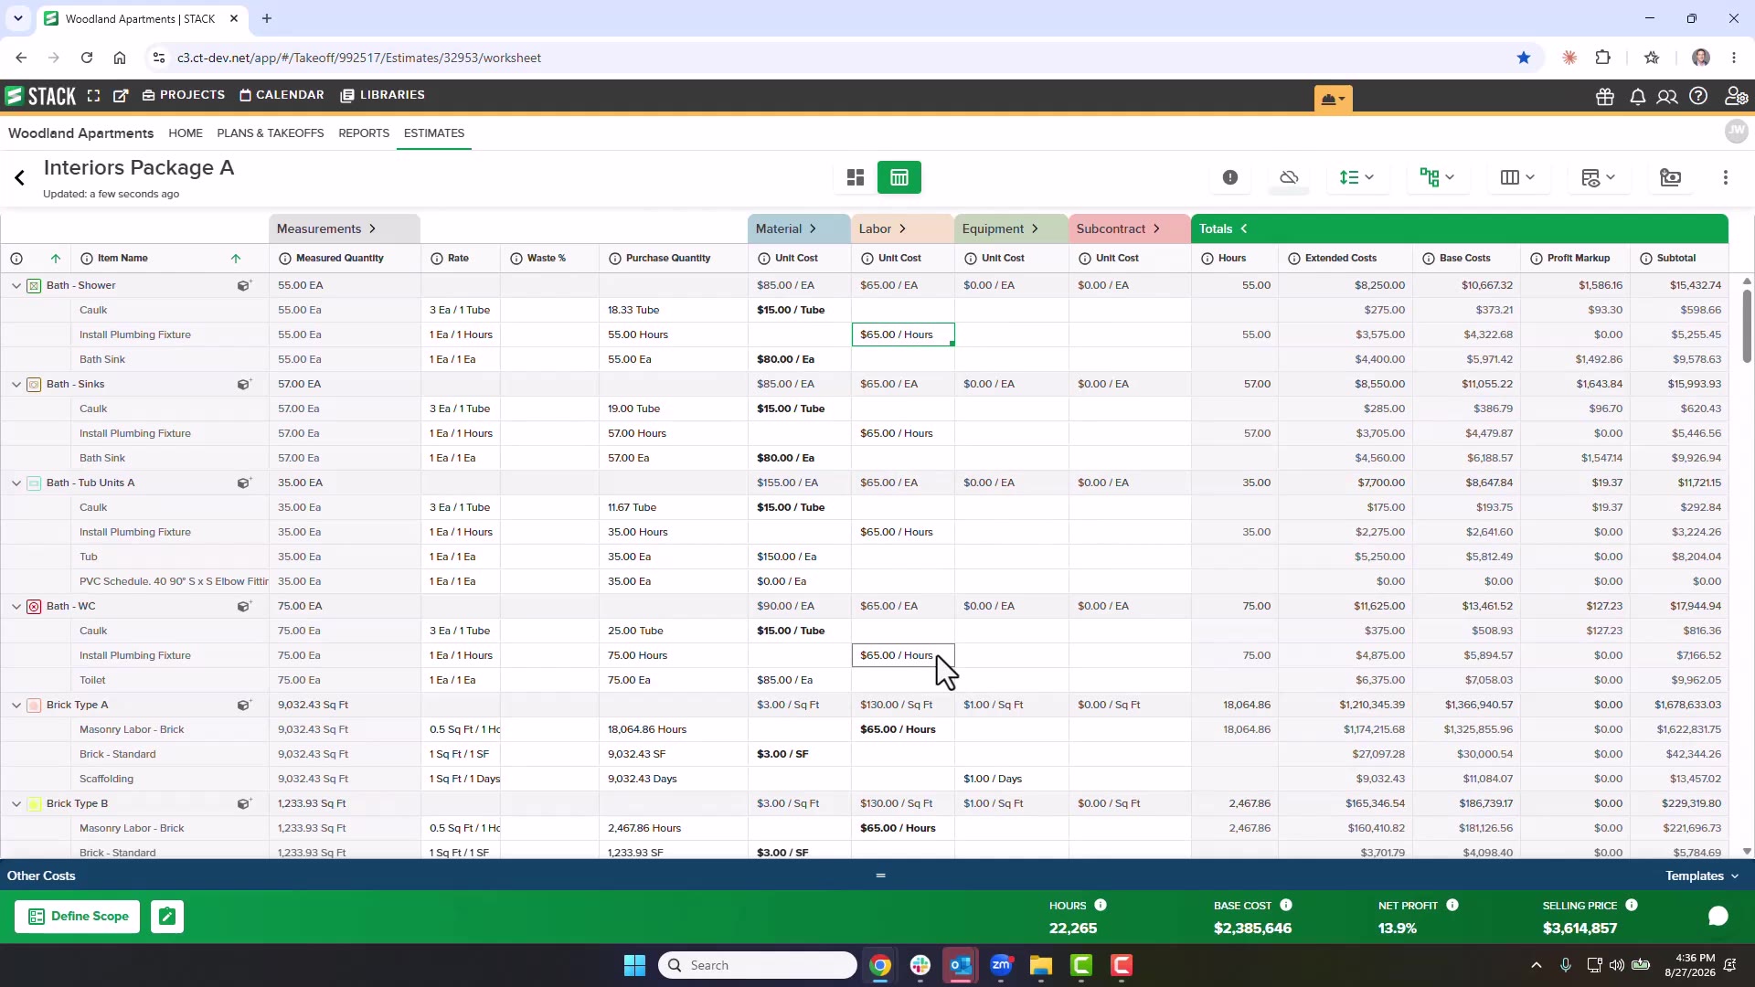
Task: Collapse the Brick Type A group
Action: 16,705
